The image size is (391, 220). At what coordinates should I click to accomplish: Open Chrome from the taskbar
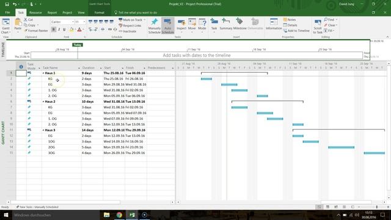click(119, 215)
